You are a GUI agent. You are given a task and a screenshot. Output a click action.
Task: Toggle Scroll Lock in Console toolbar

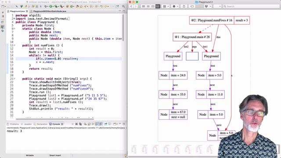click(89, 124)
